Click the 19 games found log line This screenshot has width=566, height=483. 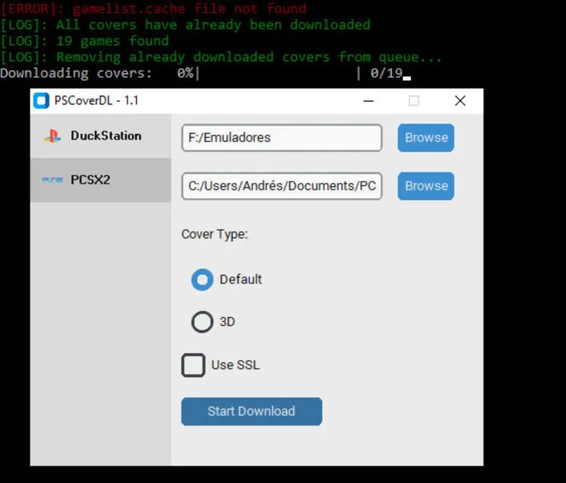click(85, 40)
